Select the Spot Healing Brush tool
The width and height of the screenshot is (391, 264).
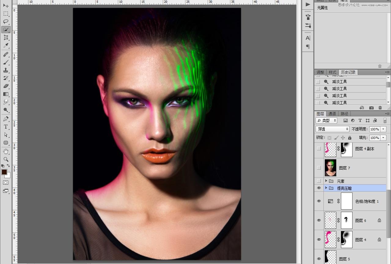[x=6, y=54]
